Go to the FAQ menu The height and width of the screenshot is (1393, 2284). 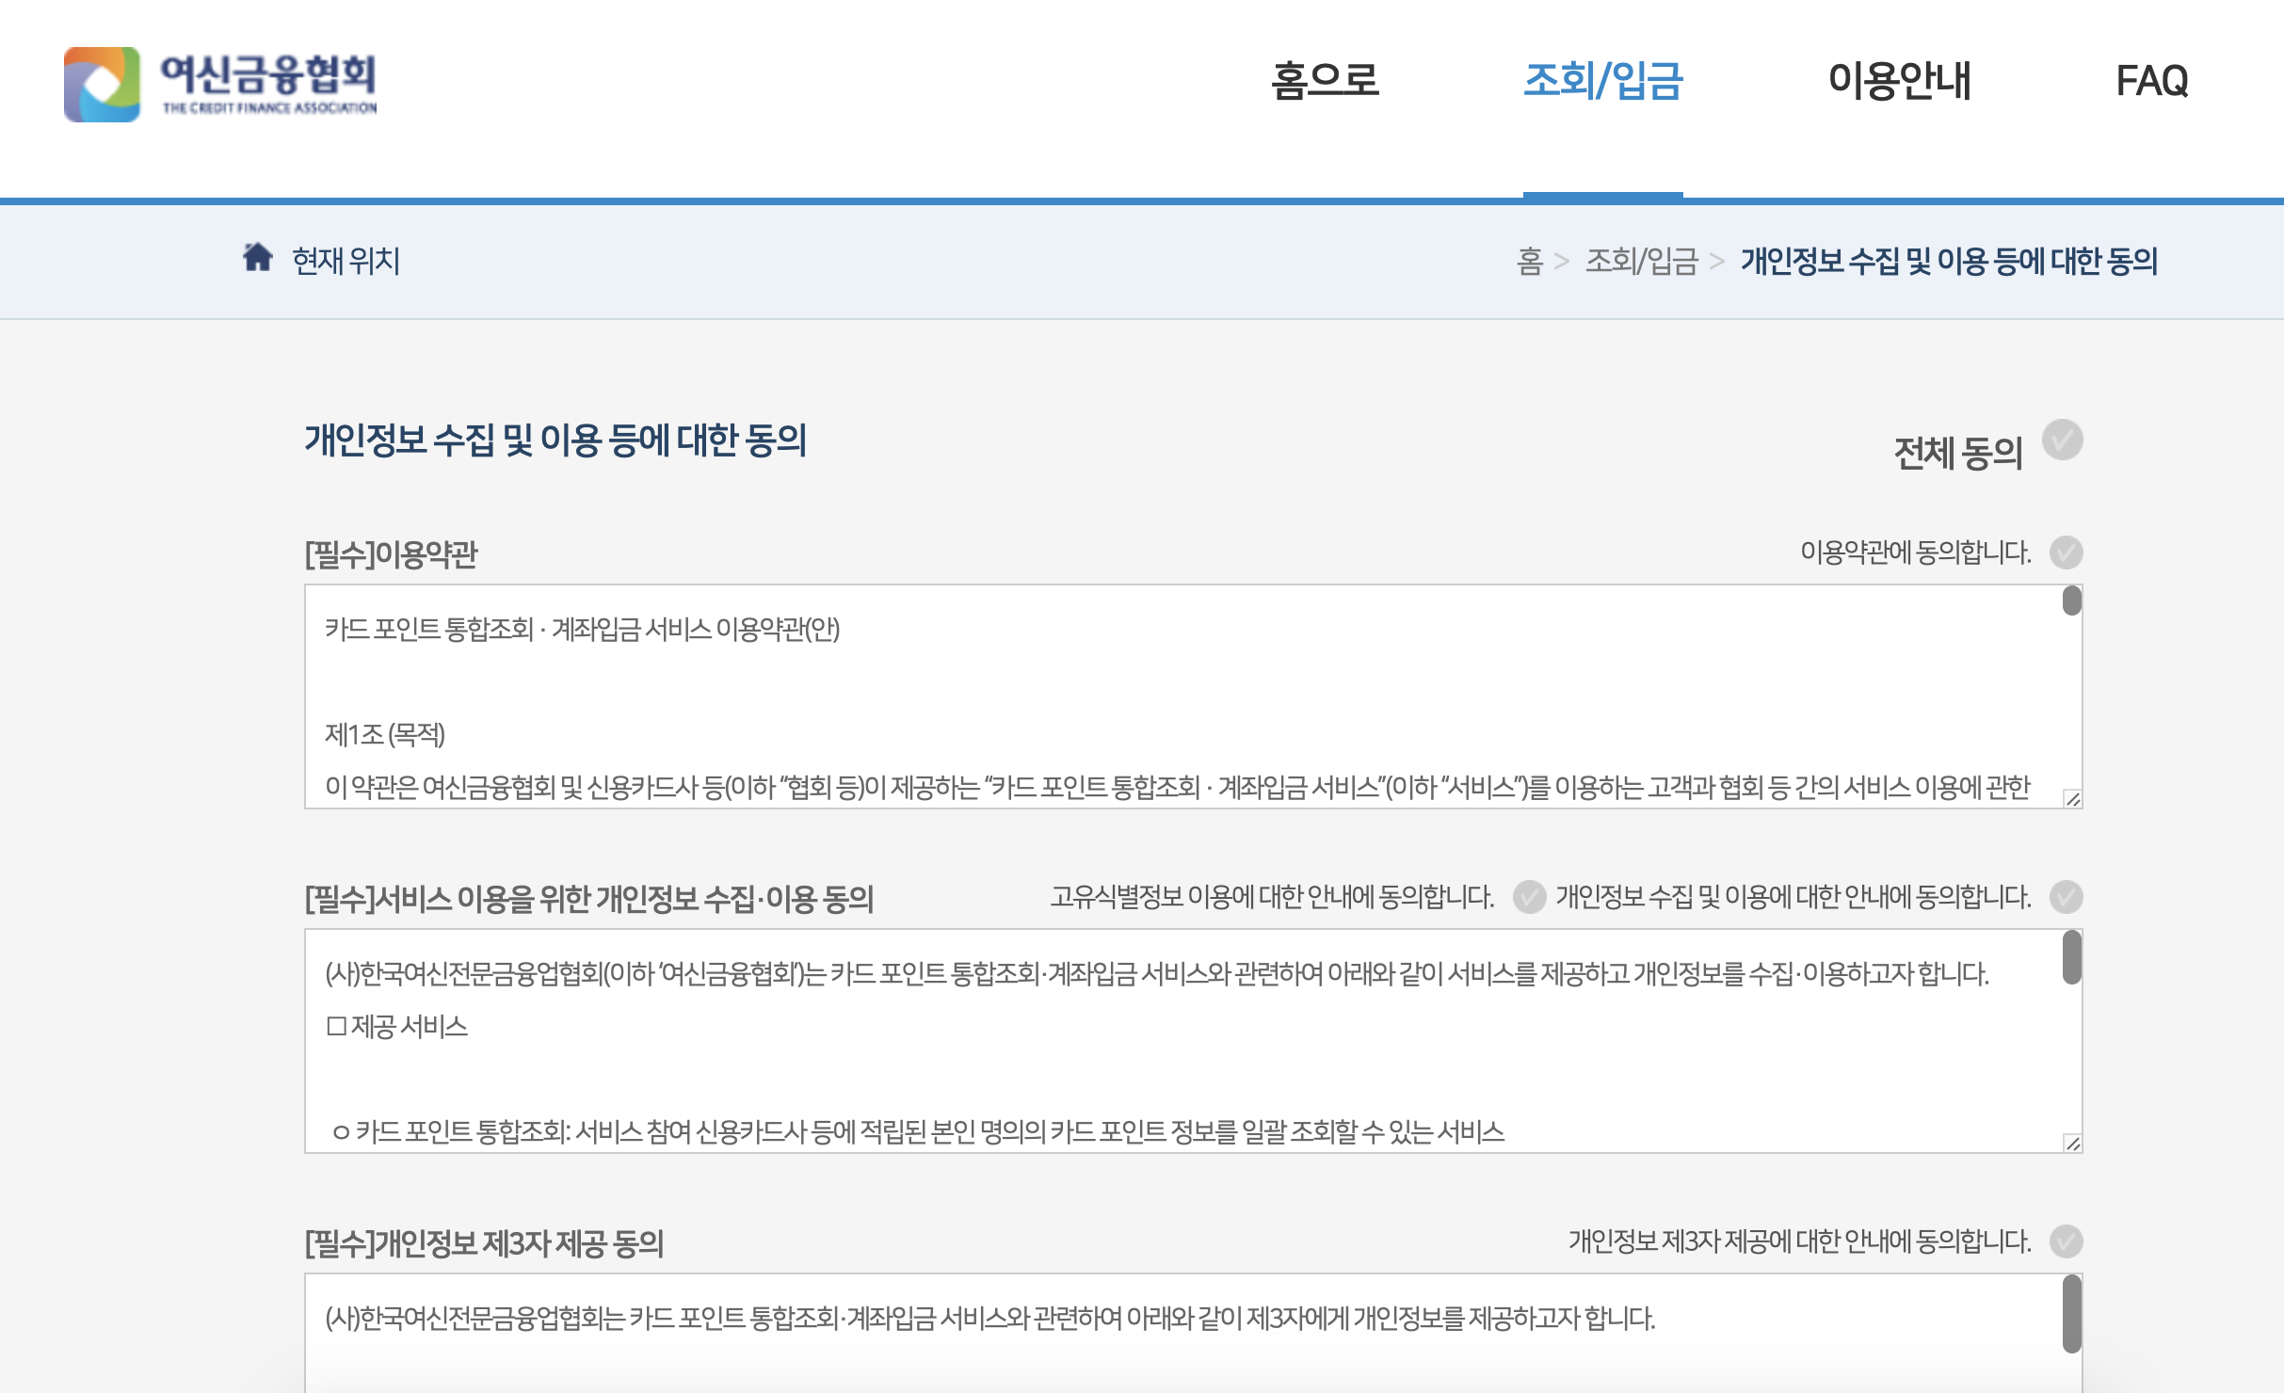(x=2151, y=81)
